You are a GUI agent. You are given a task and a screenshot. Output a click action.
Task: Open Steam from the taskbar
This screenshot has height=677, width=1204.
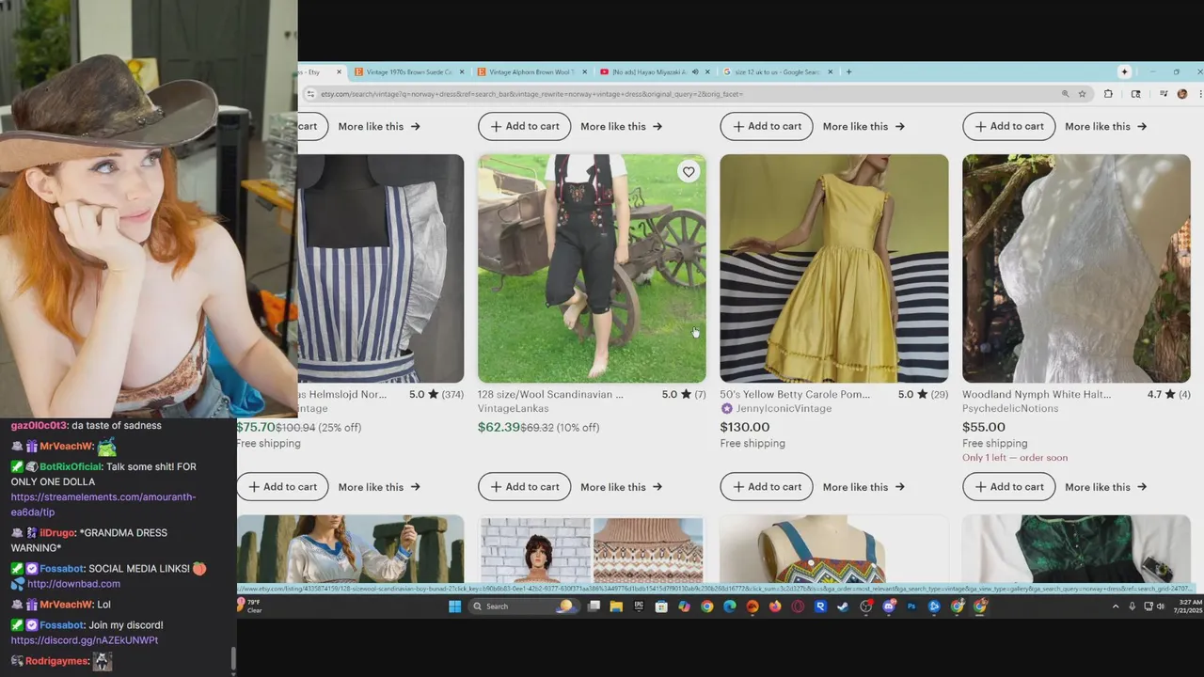843,606
